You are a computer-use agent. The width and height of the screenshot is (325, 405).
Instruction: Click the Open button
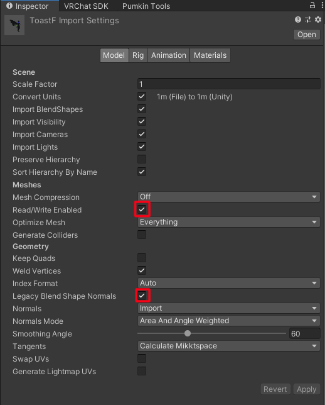(x=307, y=35)
